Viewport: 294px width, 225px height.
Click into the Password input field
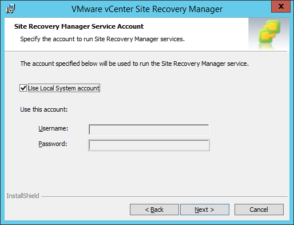click(149, 145)
